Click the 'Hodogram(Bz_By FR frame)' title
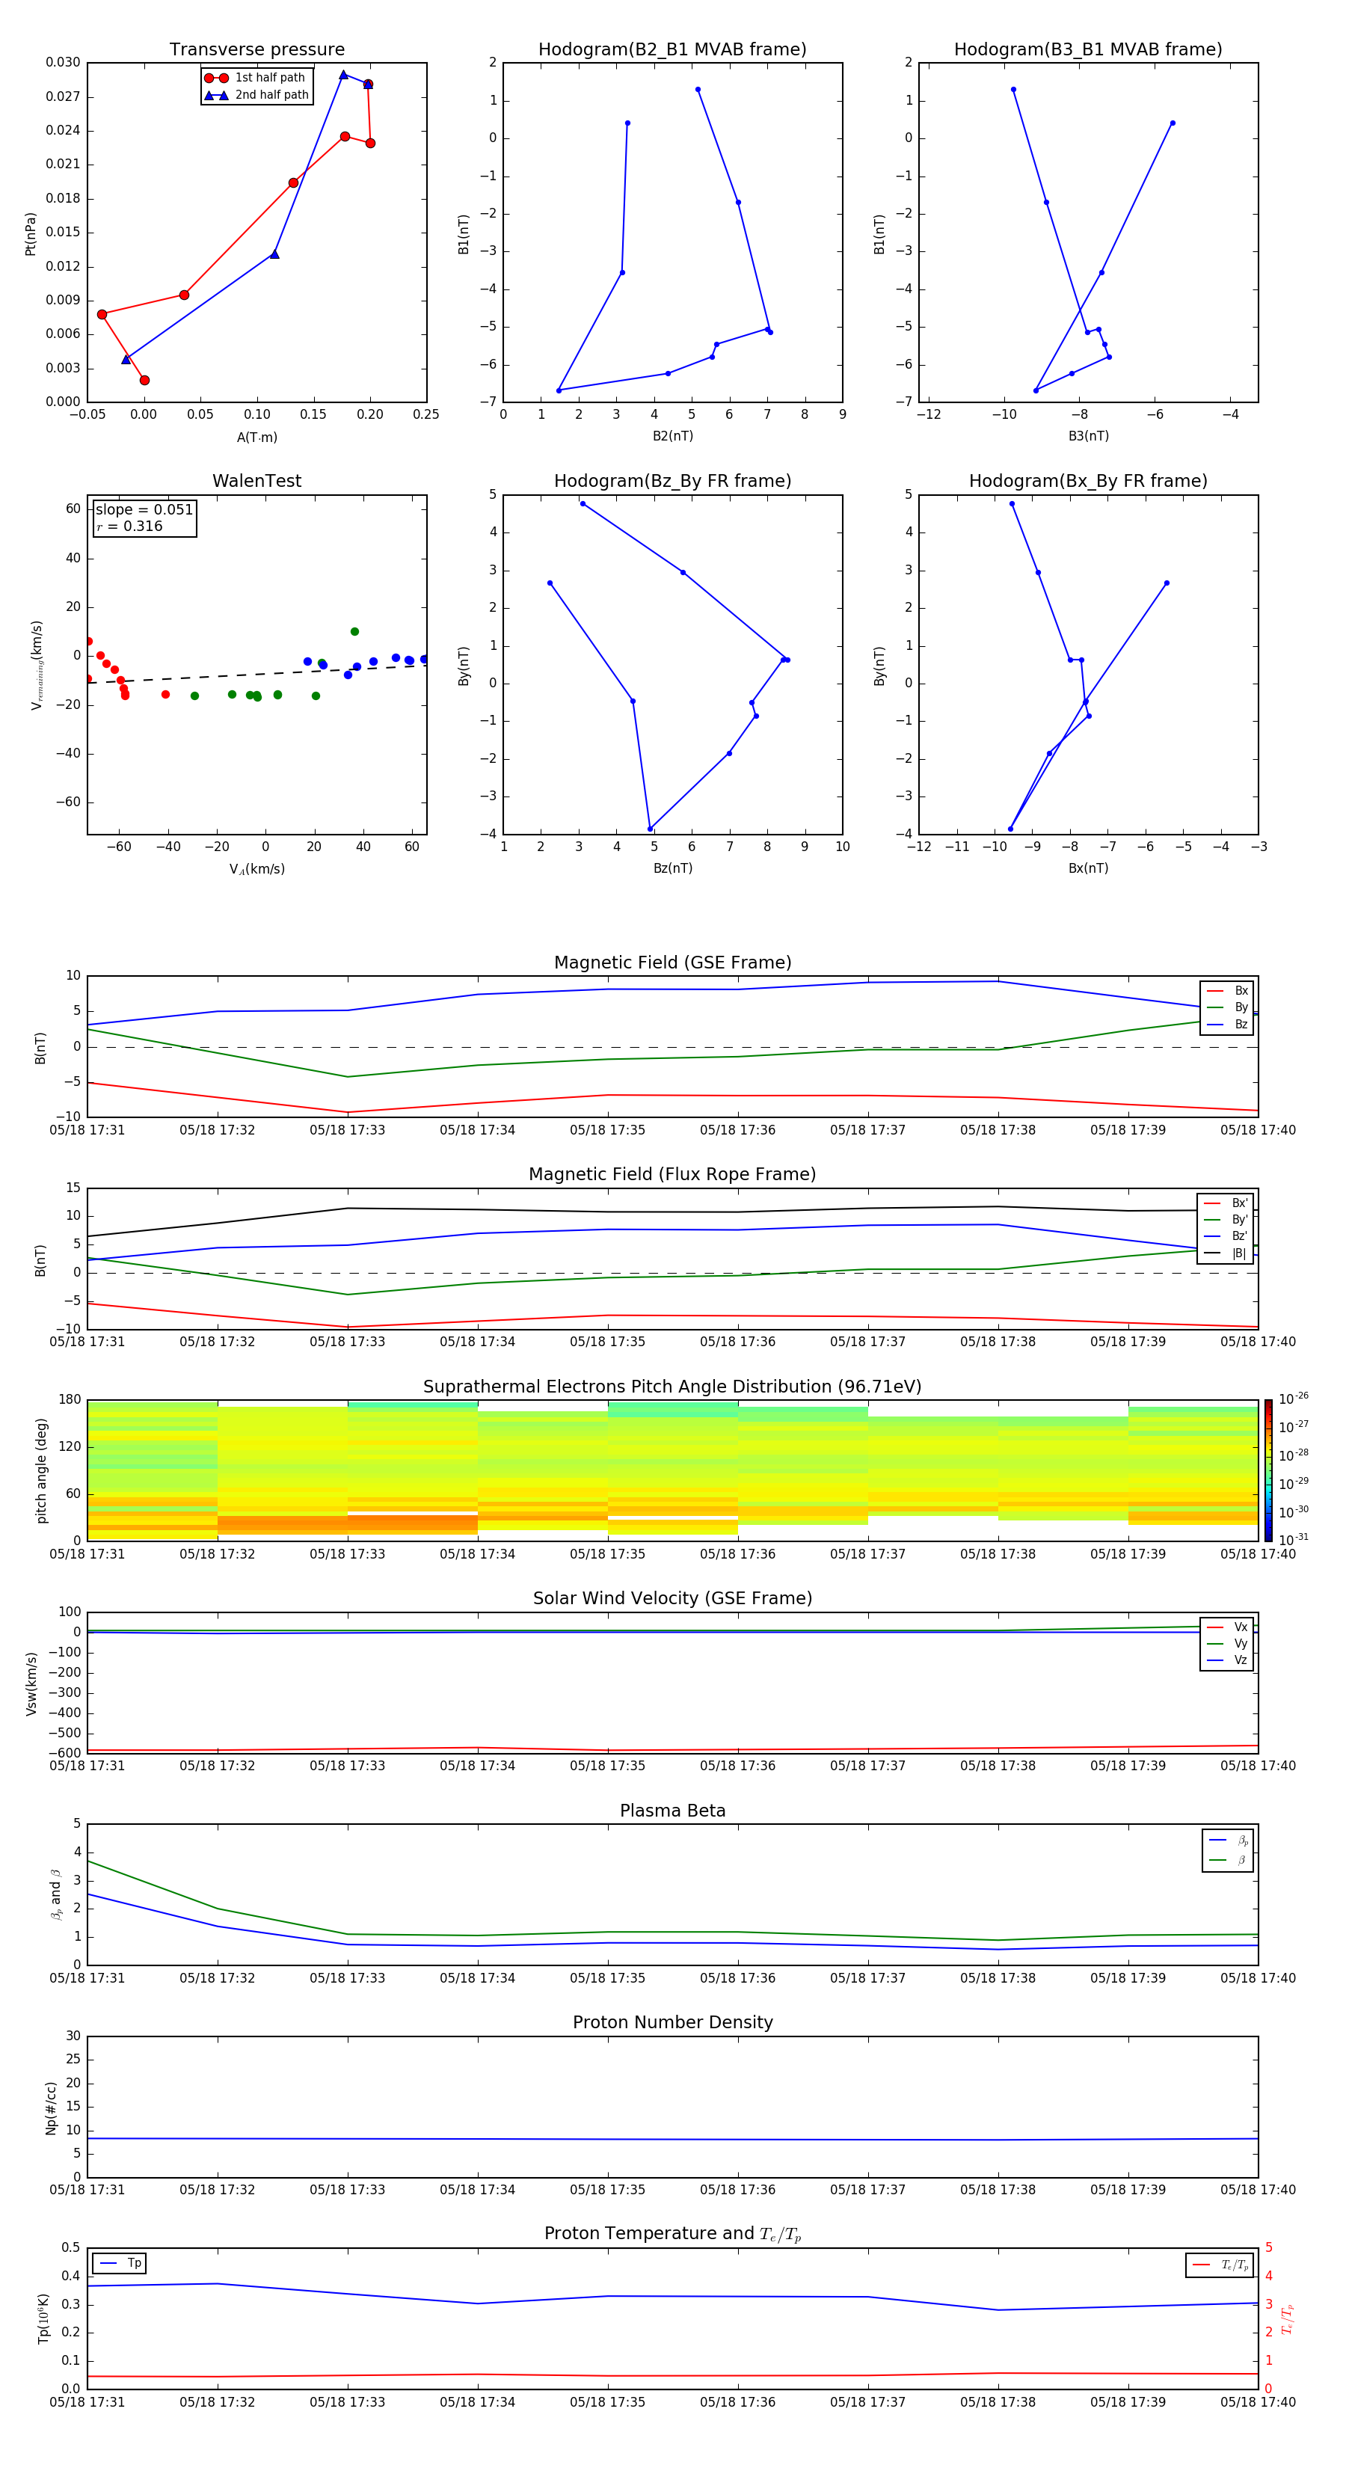The height and width of the screenshot is (2468, 1346). click(x=672, y=481)
